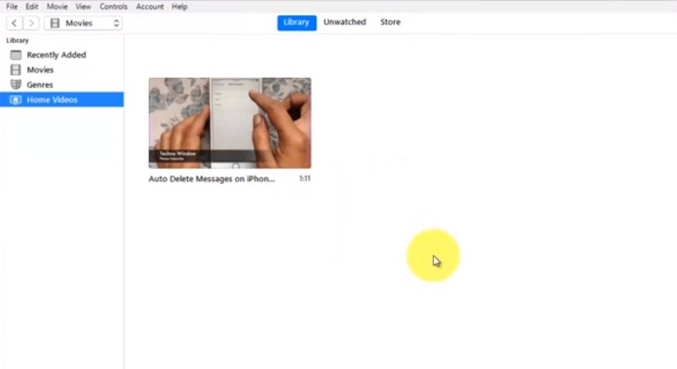677x369 pixels.
Task: Select the Library tab
Action: pos(297,23)
